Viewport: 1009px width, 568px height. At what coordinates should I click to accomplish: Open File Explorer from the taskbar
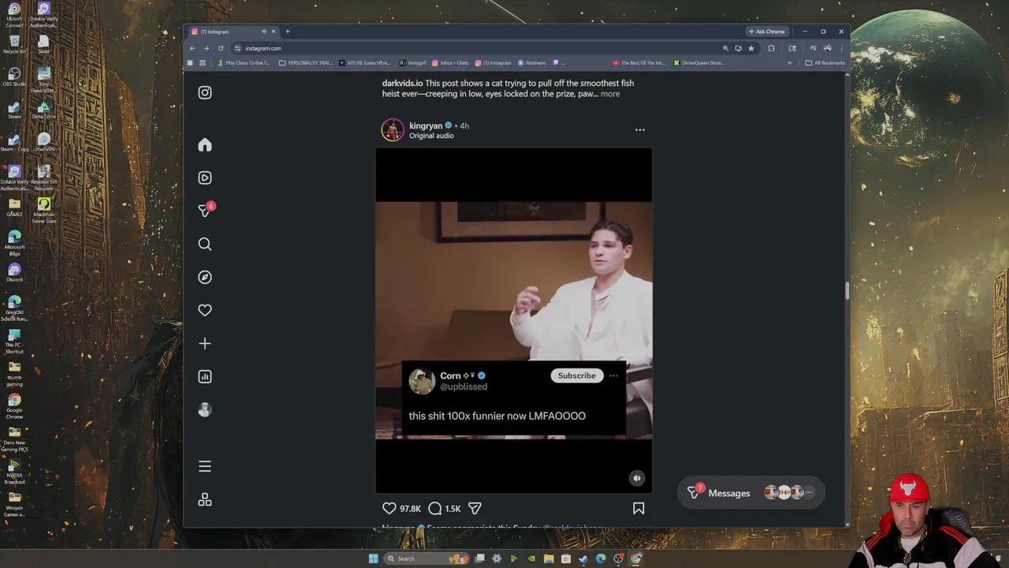[549, 559]
